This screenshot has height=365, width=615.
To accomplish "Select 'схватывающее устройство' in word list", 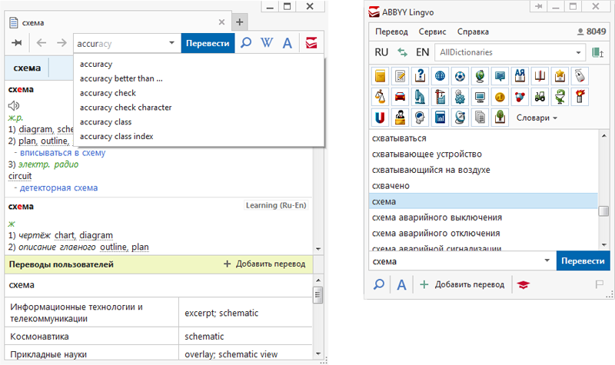I will [x=484, y=154].
